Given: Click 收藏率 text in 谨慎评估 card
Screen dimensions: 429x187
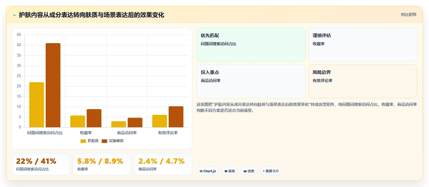Looking at the screenshot, I should [318, 44].
